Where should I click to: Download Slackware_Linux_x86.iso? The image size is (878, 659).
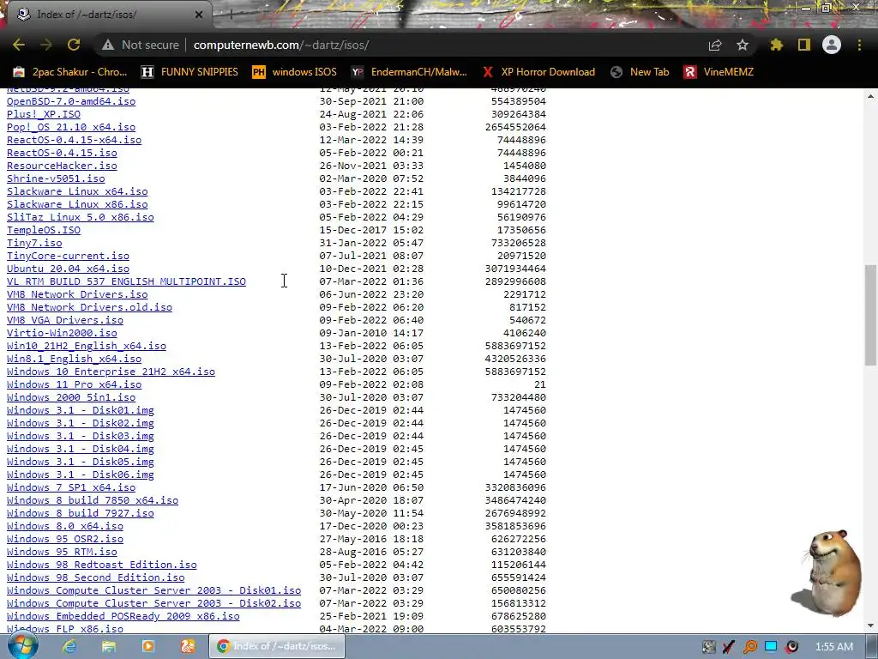click(x=77, y=204)
